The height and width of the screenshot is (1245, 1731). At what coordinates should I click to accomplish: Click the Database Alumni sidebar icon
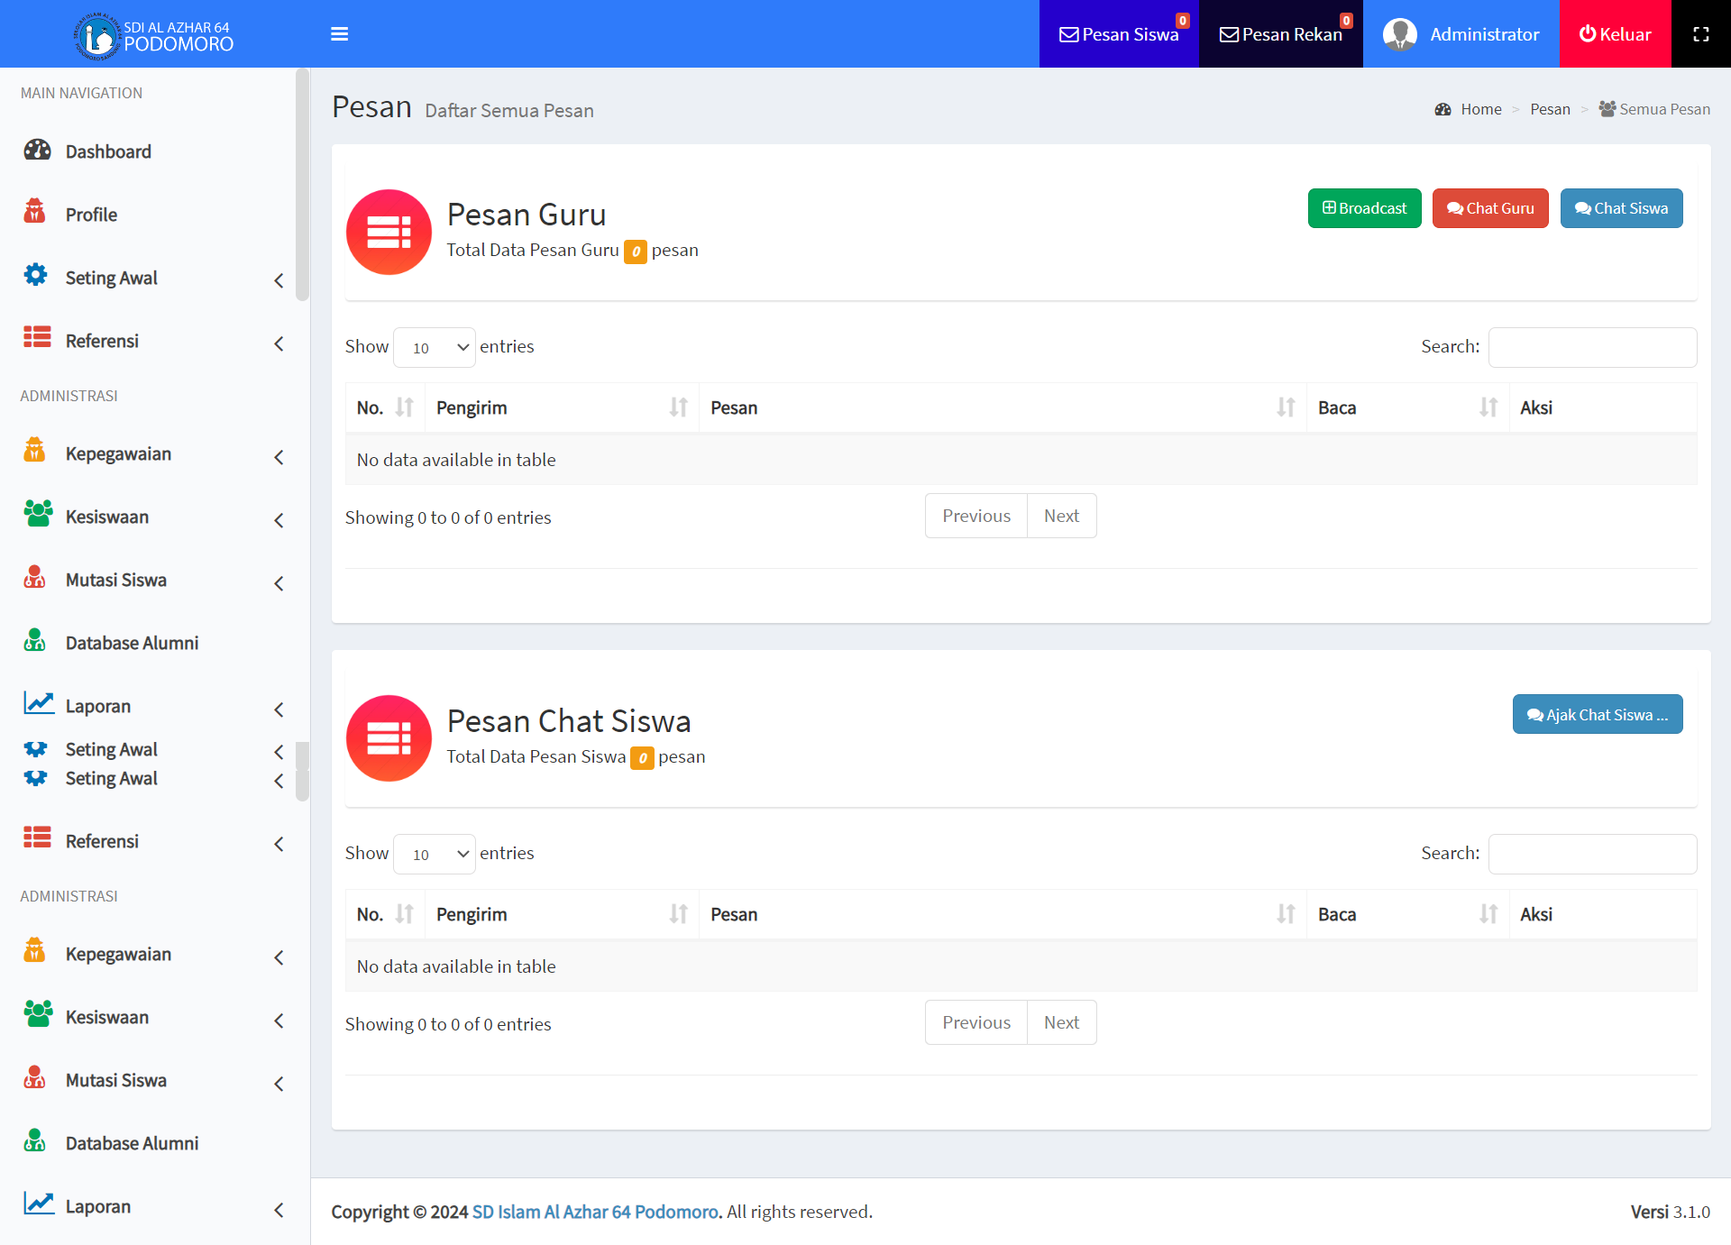pos(35,642)
